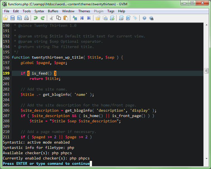Viewport: 211px width, 169px height.
Task: Click 'is_feed()' call on line 199
Action: pos(42,73)
